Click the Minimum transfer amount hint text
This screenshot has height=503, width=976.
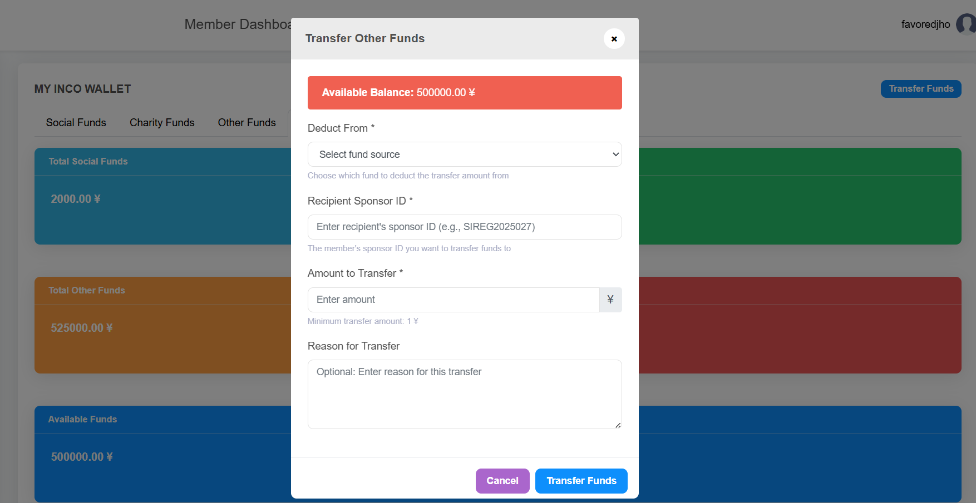tap(363, 321)
